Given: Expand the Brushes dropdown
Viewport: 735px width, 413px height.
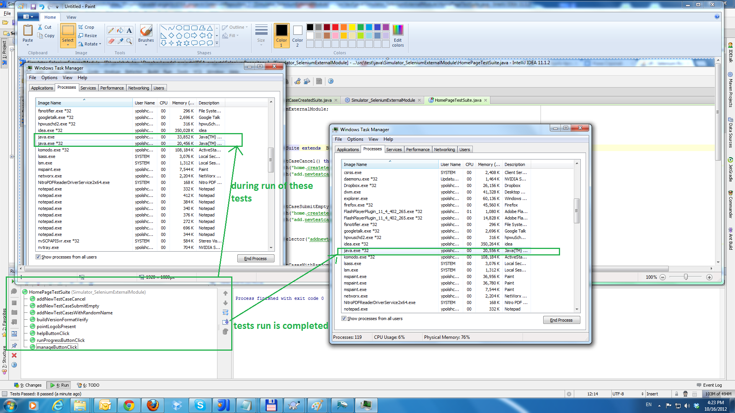Looking at the screenshot, I should click(146, 45).
